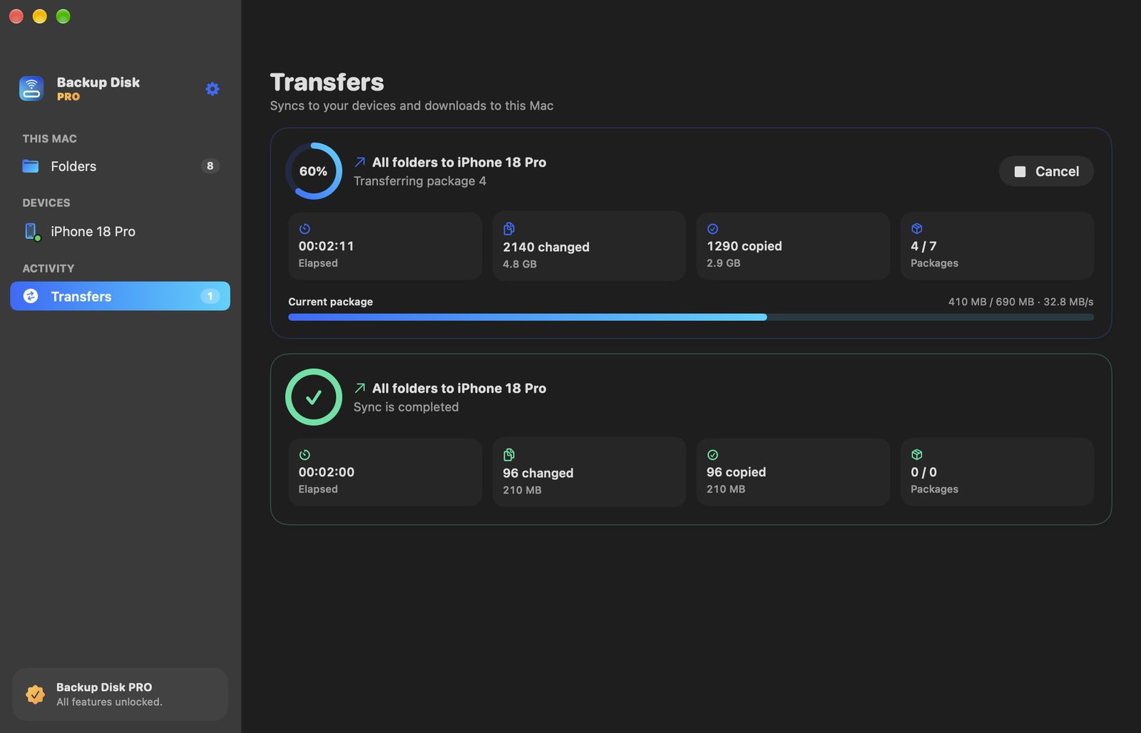The width and height of the screenshot is (1141, 733).
Task: Click the active 'All folders to iPhone 18 Pro' title
Action: pyautogui.click(x=459, y=163)
